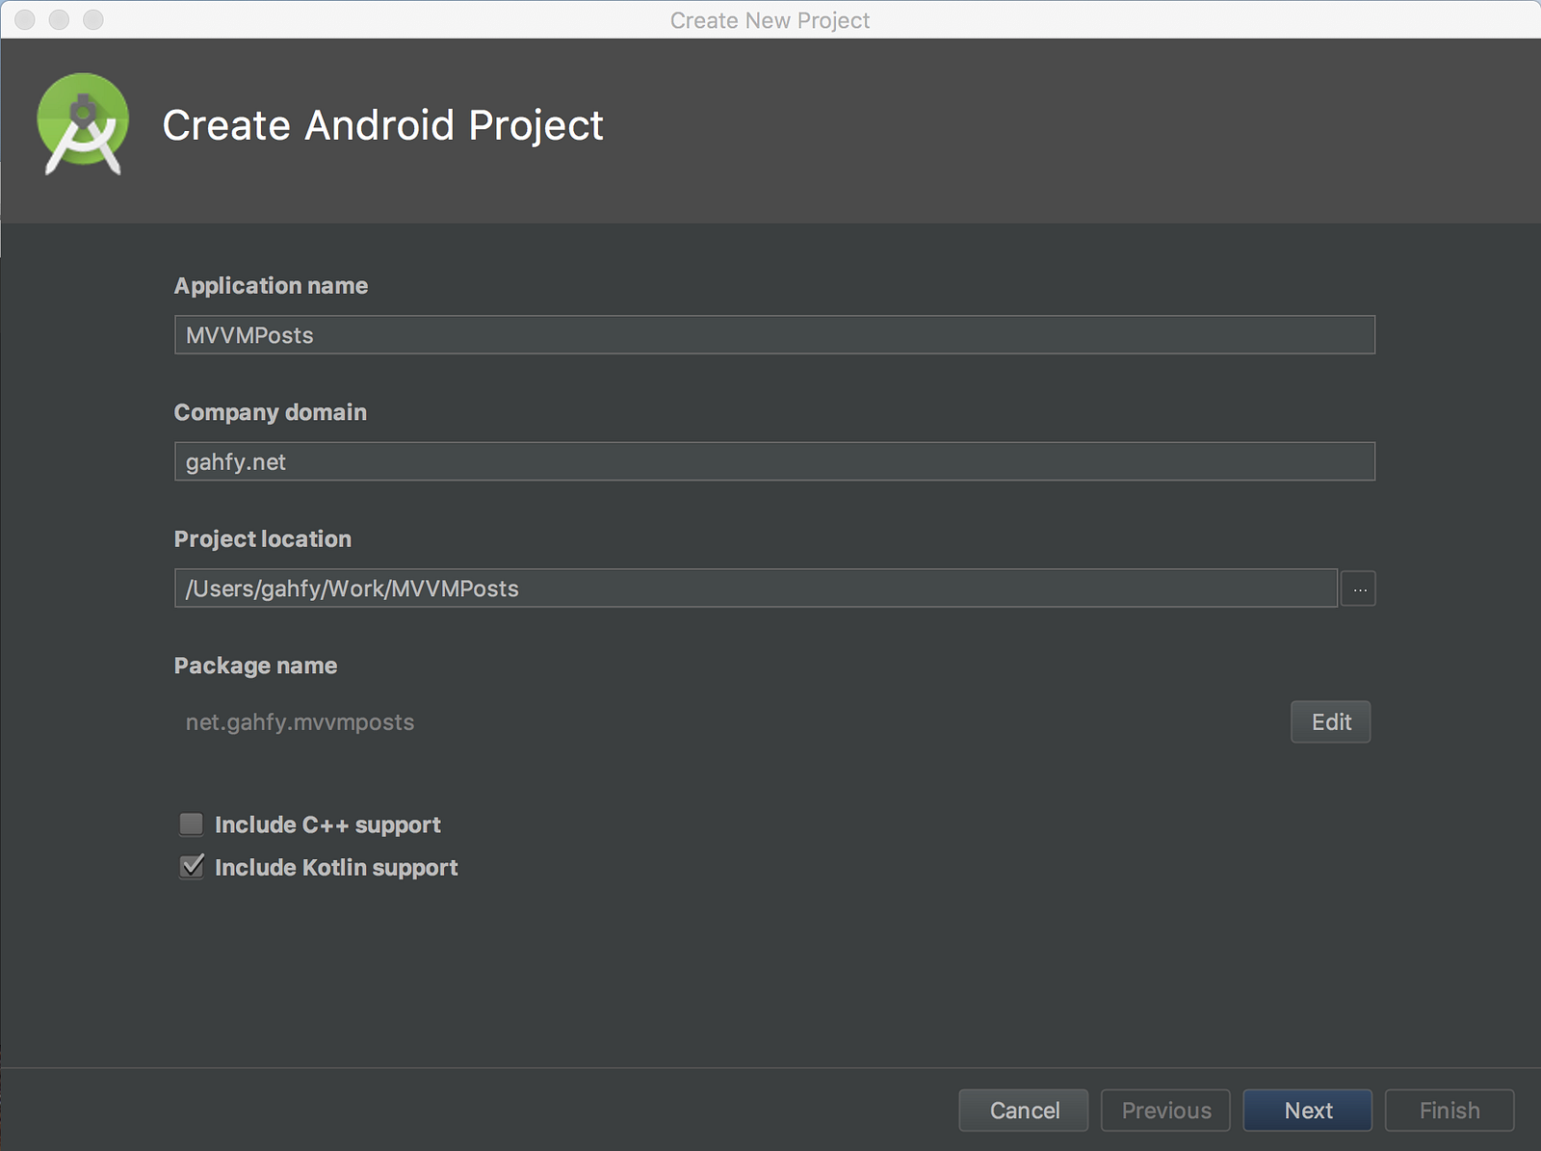
Task: Go to the Next wizard step
Action: point(1308,1111)
